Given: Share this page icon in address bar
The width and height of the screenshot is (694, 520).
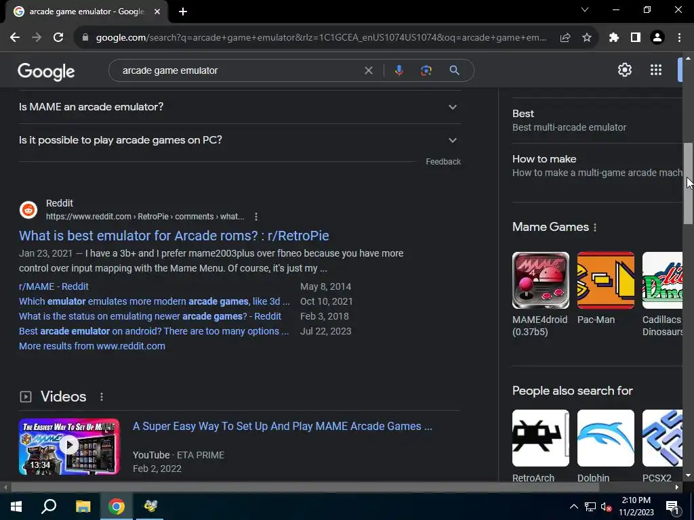Looking at the screenshot, I should click(565, 38).
